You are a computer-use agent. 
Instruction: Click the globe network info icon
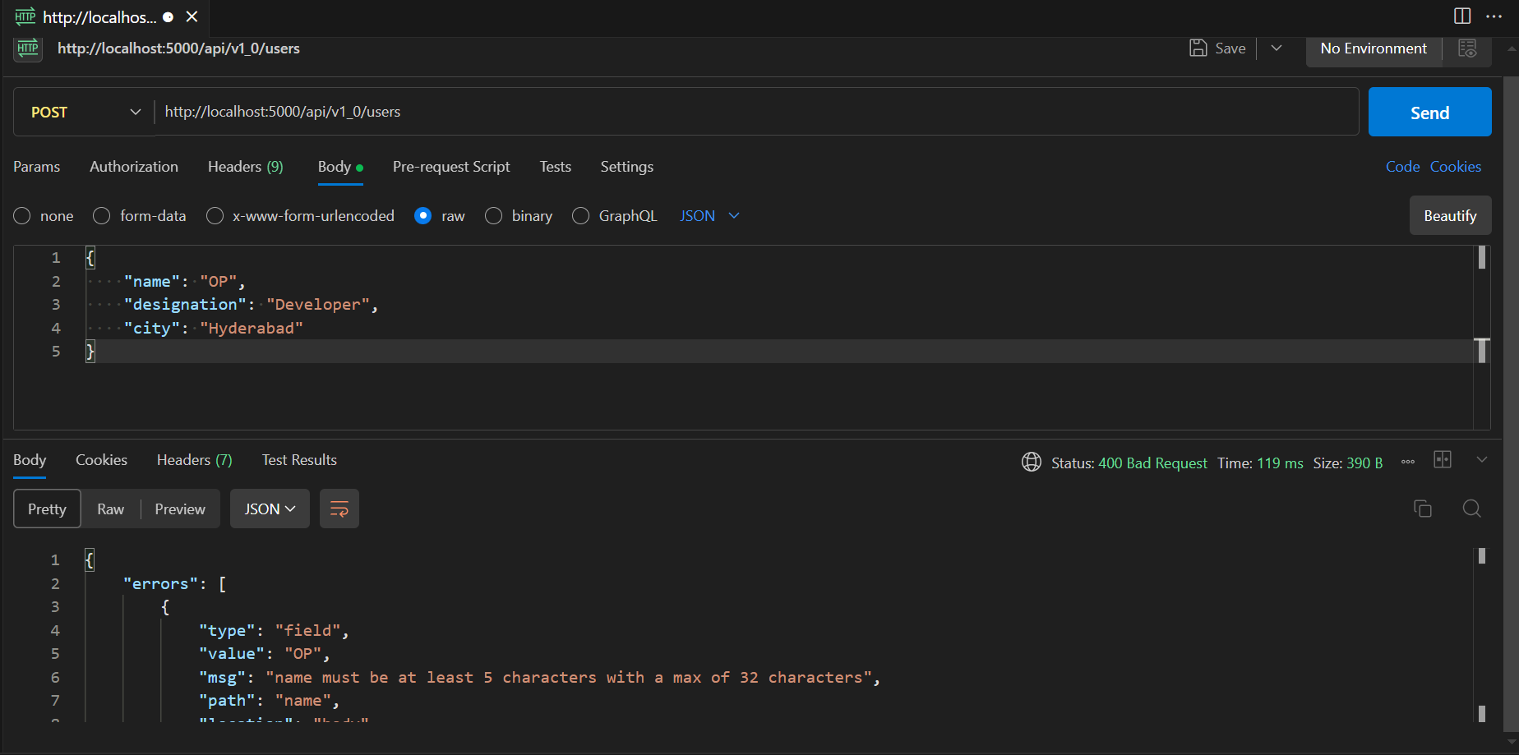[x=1031, y=462]
